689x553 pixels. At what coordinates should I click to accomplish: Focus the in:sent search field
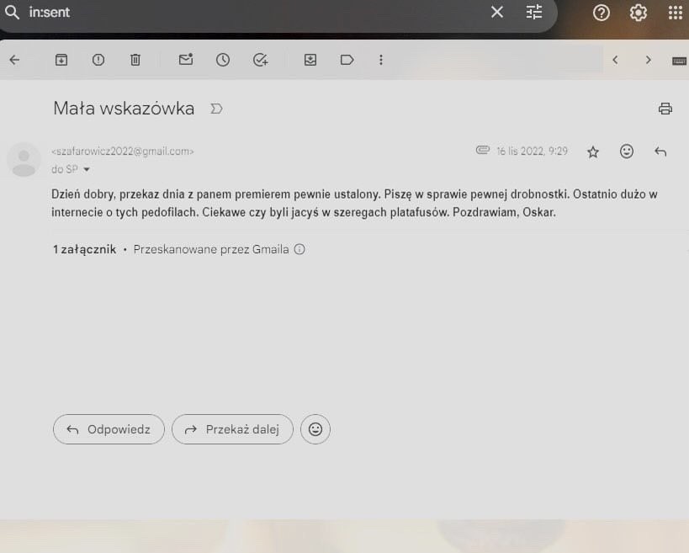click(255, 13)
